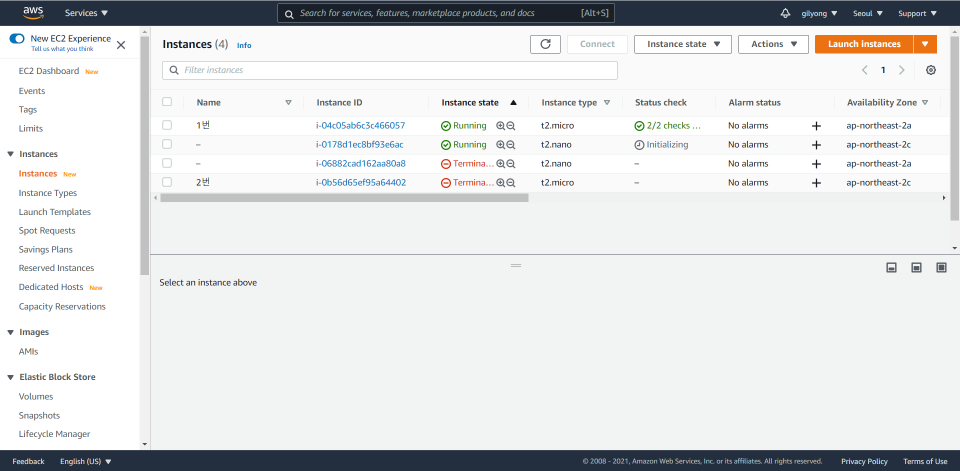960x471 pixels.
Task: Click zoom-in filter icon for i-0178d1ec8bf93e6ac row
Action: pyautogui.click(x=500, y=144)
